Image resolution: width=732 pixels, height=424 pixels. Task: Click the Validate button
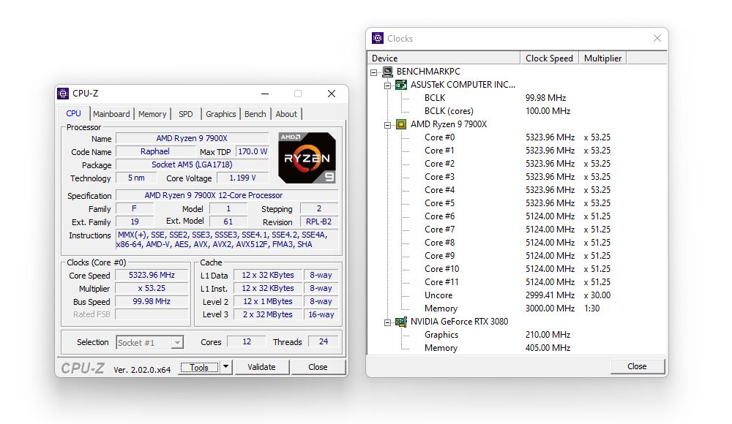(x=261, y=367)
